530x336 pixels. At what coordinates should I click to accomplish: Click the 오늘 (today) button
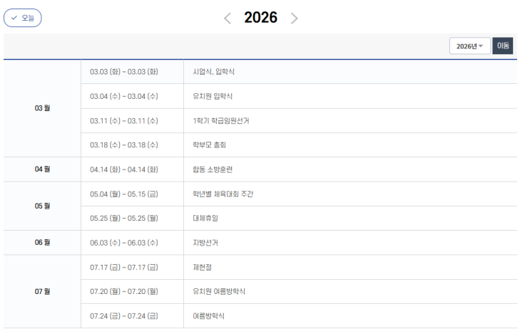pyautogui.click(x=23, y=18)
